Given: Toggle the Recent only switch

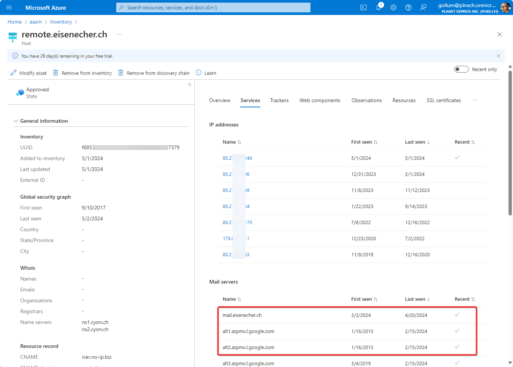Looking at the screenshot, I should coord(461,69).
